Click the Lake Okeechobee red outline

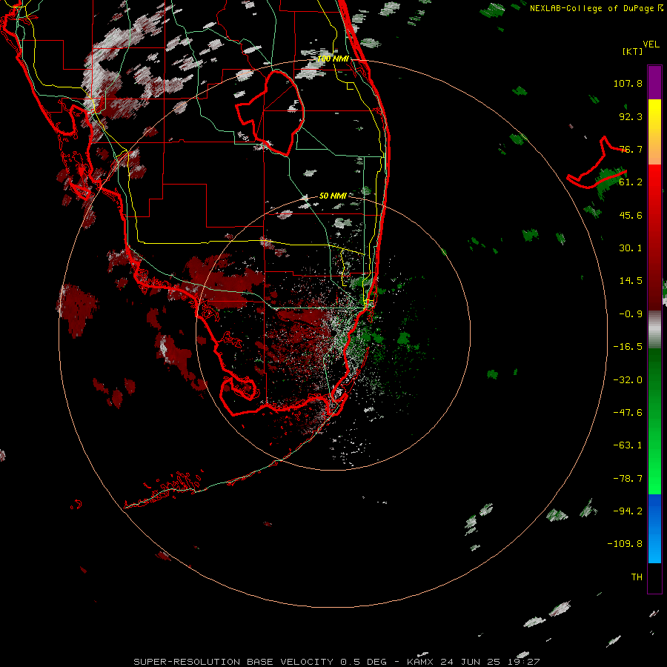271,113
